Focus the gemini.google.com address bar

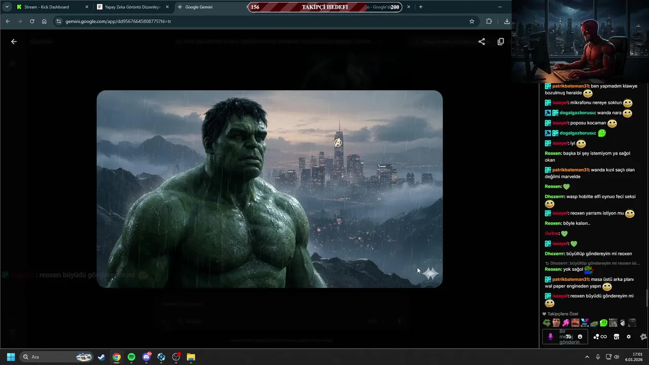[266, 21]
